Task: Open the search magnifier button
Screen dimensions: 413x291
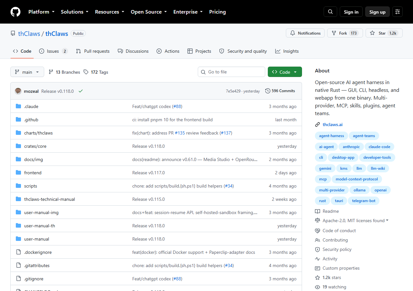Action: (x=330, y=12)
